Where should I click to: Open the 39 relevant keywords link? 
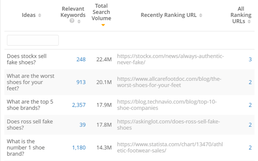point(82,125)
